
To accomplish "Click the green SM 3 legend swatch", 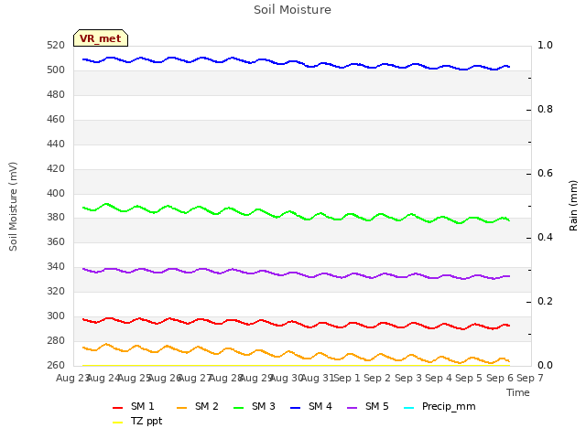I will coord(239,408).
